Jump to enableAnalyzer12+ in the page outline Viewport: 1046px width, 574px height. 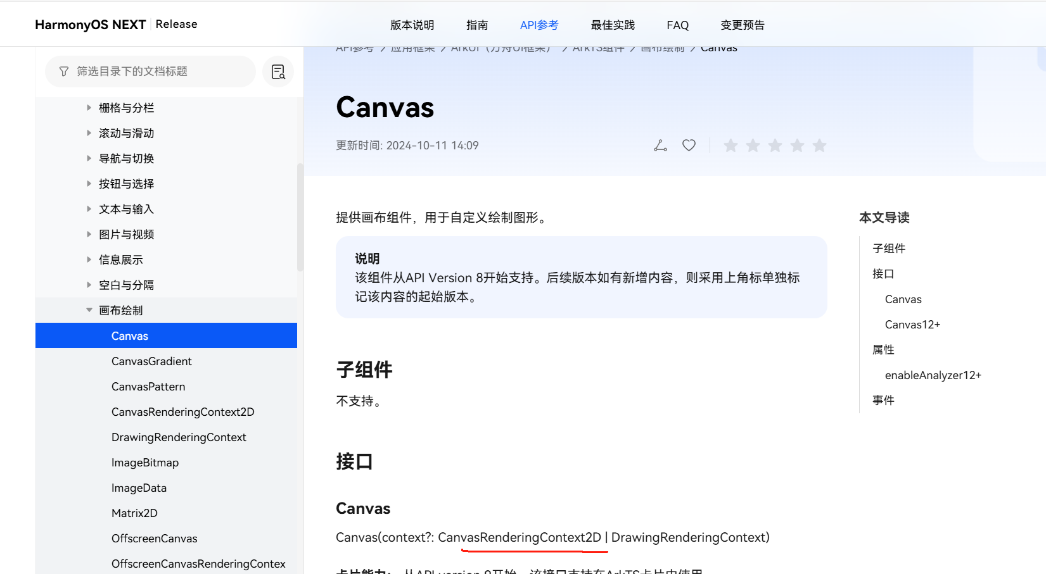point(933,375)
